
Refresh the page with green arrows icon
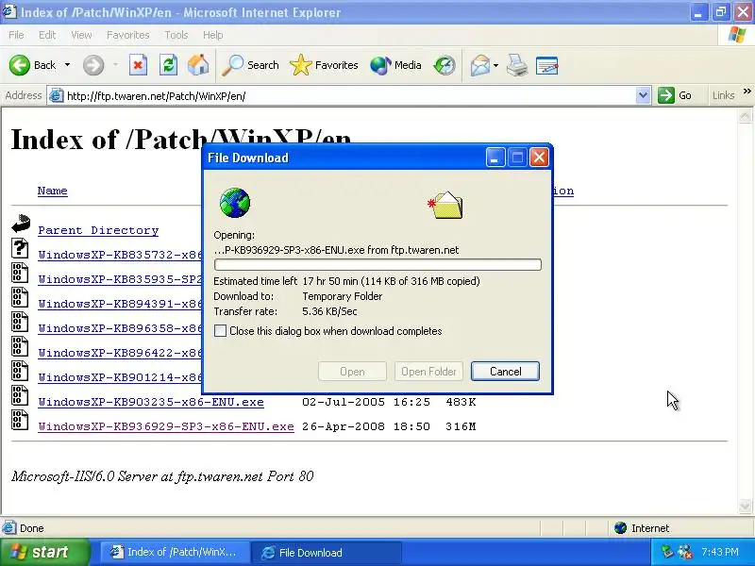pyautogui.click(x=169, y=65)
